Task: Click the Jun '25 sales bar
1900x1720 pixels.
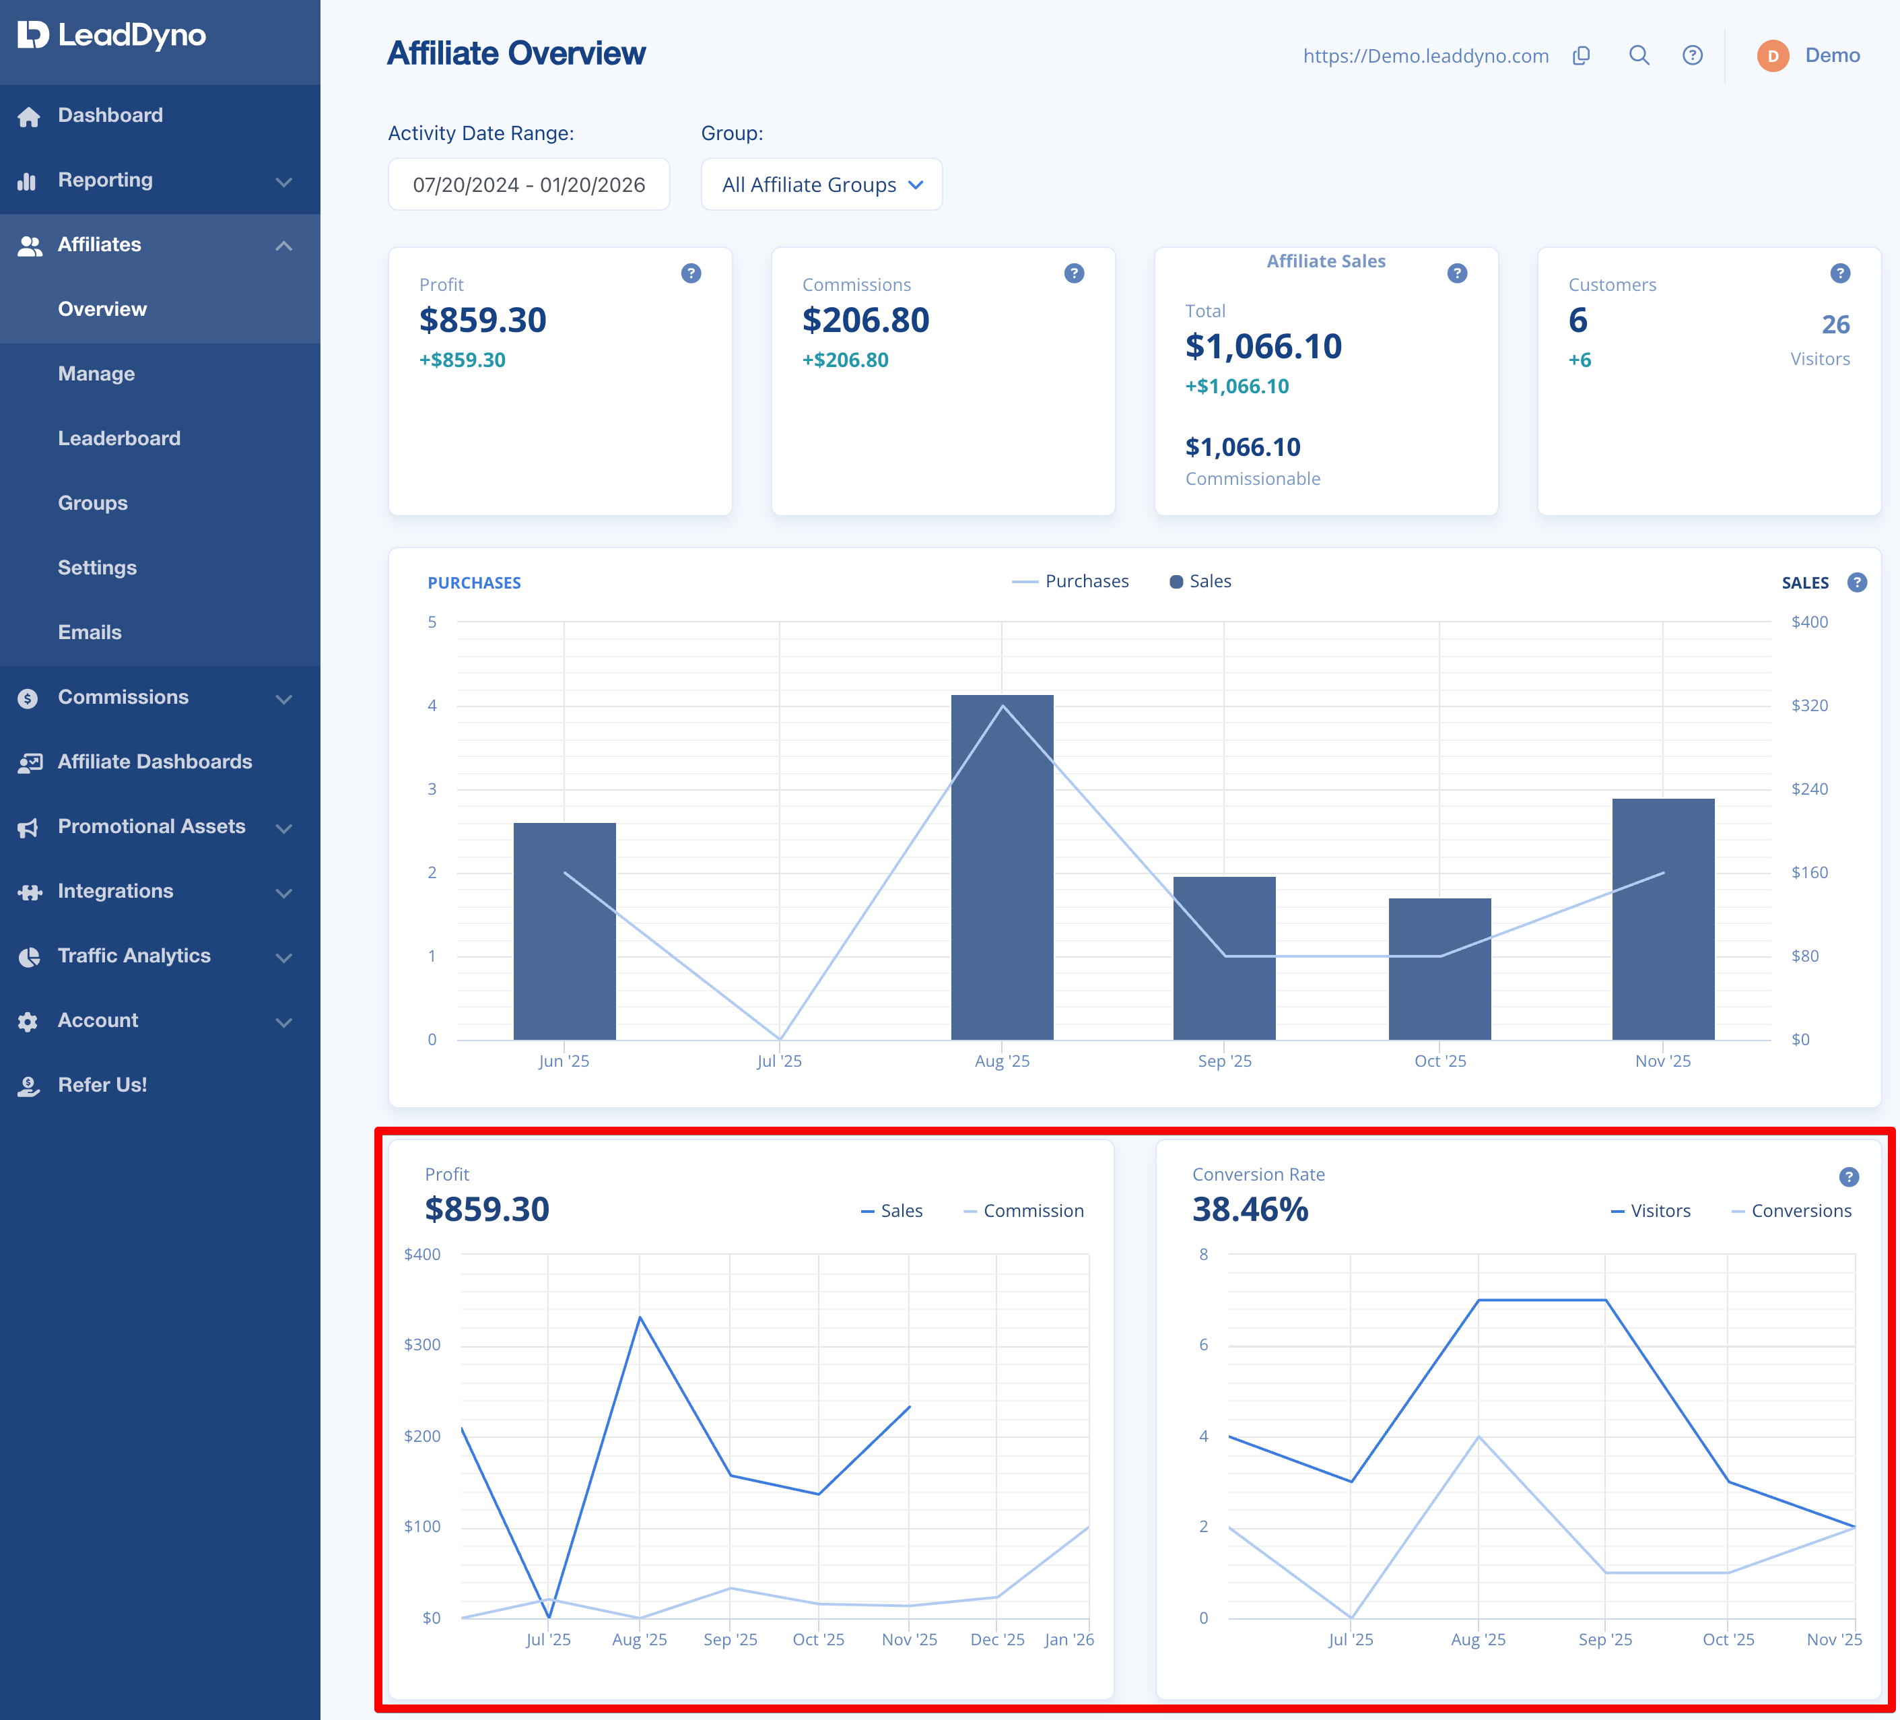Action: 564,931
